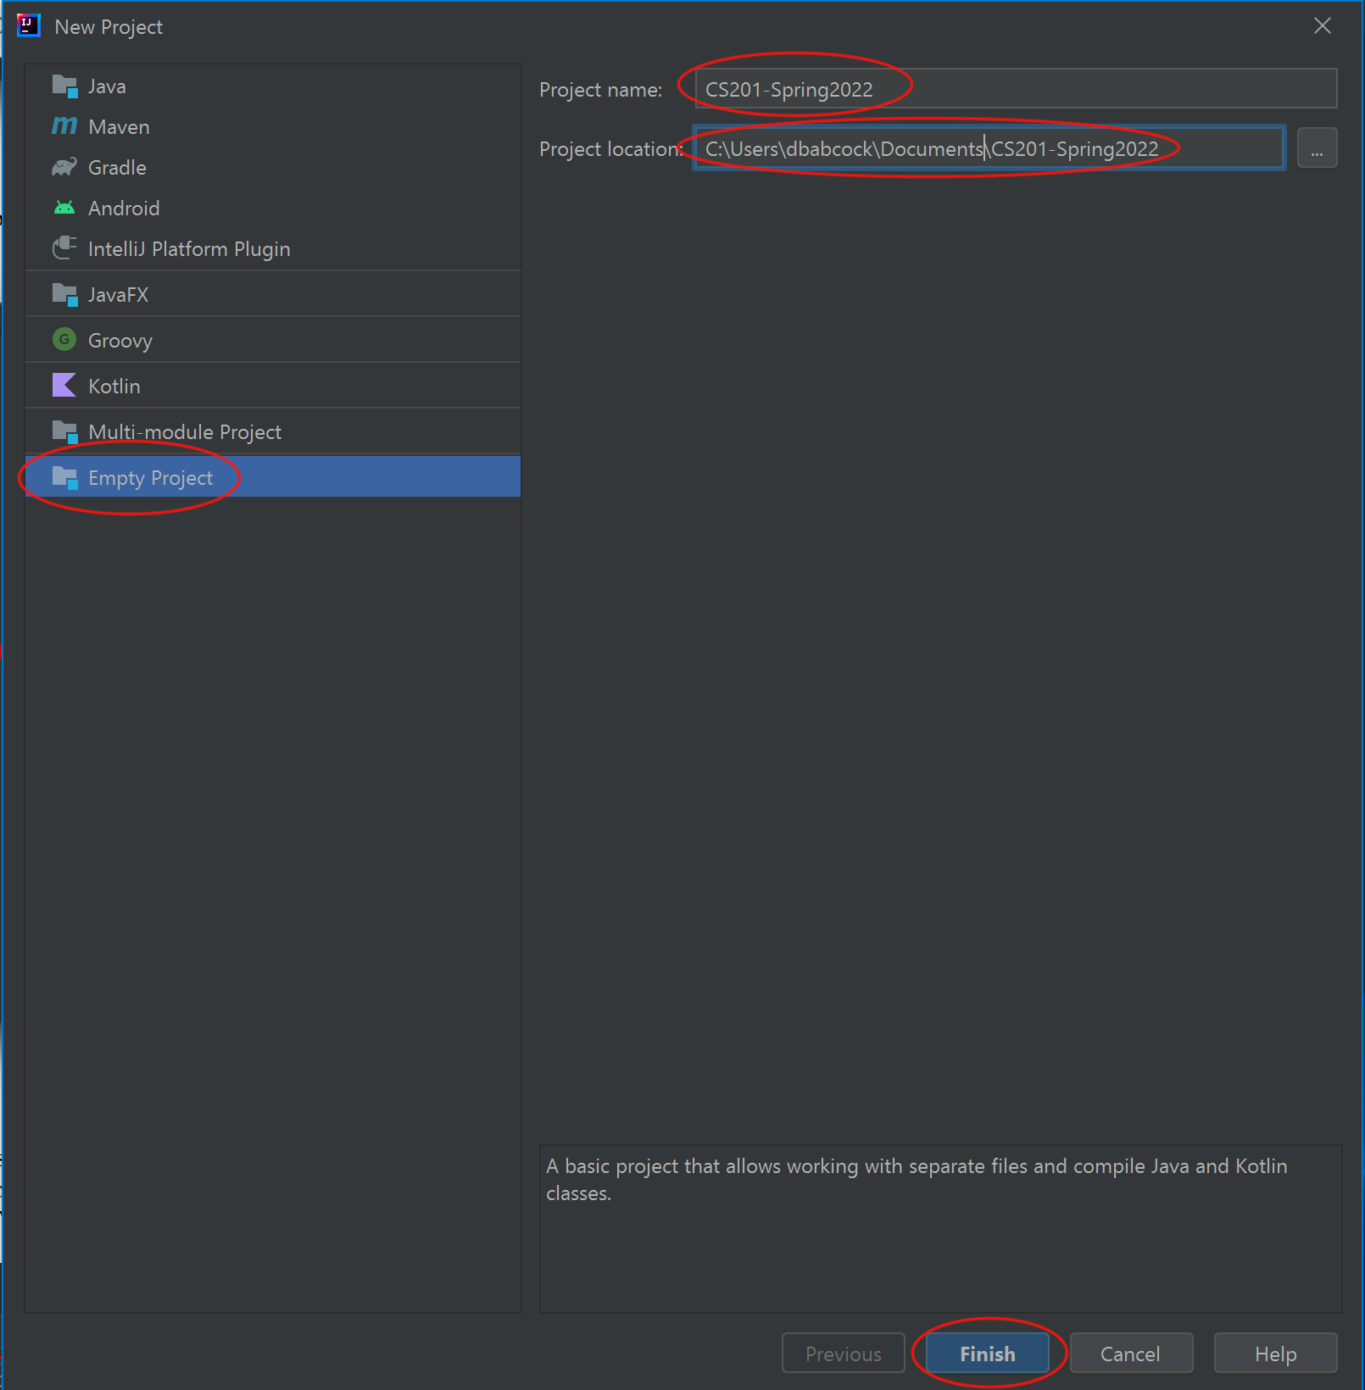Click inside the Project location field

pyautogui.click(x=988, y=147)
